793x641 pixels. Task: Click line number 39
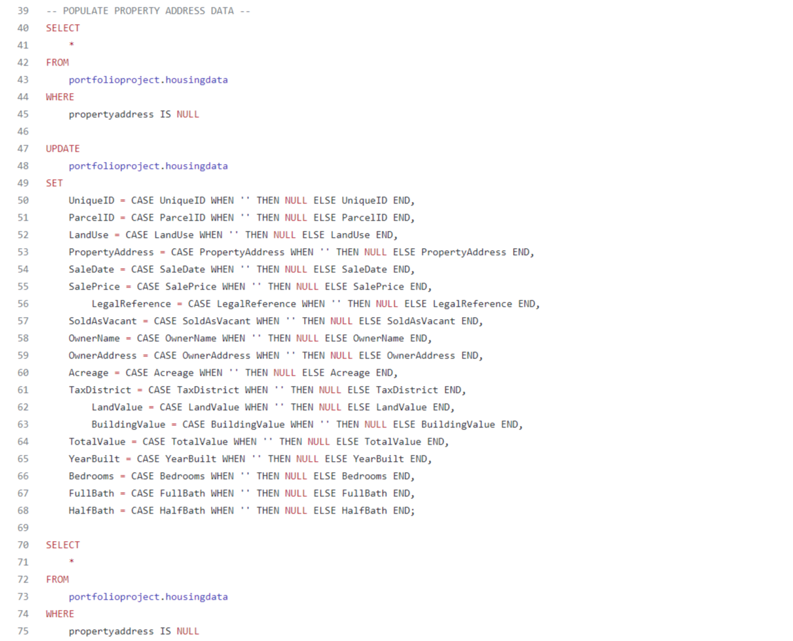[x=23, y=10]
